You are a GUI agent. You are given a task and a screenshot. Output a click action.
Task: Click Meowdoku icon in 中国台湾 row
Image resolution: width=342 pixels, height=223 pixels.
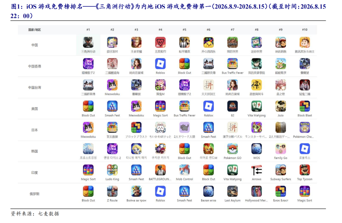[x=112, y=85]
